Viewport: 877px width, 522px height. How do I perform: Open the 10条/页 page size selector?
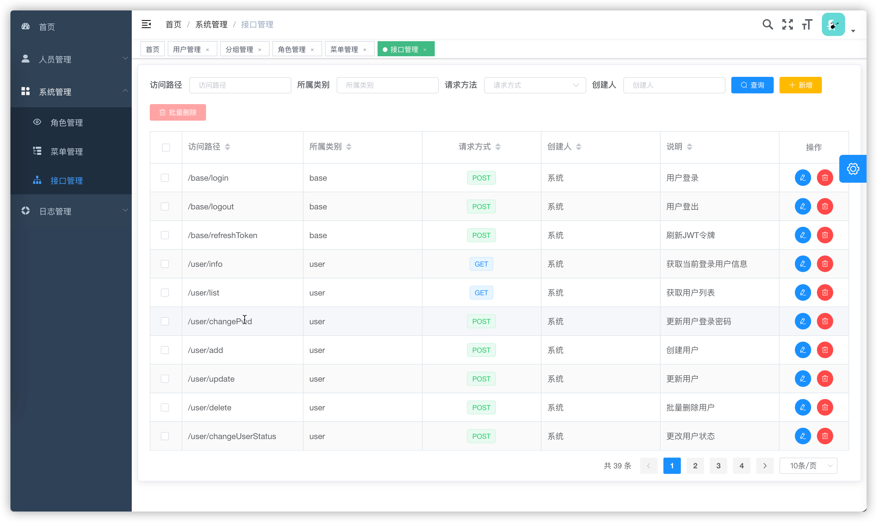[x=808, y=466]
